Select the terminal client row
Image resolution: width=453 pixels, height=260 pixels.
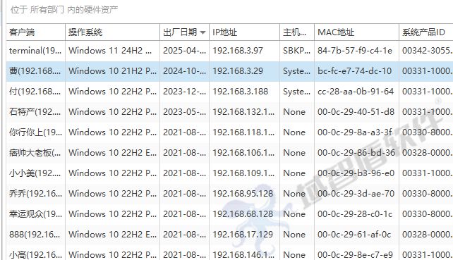(x=230, y=51)
